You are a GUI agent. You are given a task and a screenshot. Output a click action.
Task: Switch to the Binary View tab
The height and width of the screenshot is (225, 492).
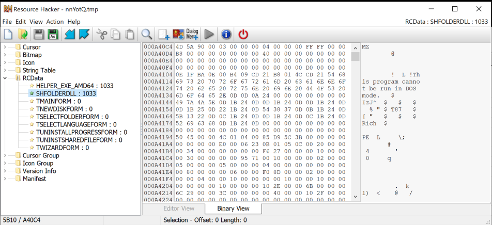click(x=233, y=208)
